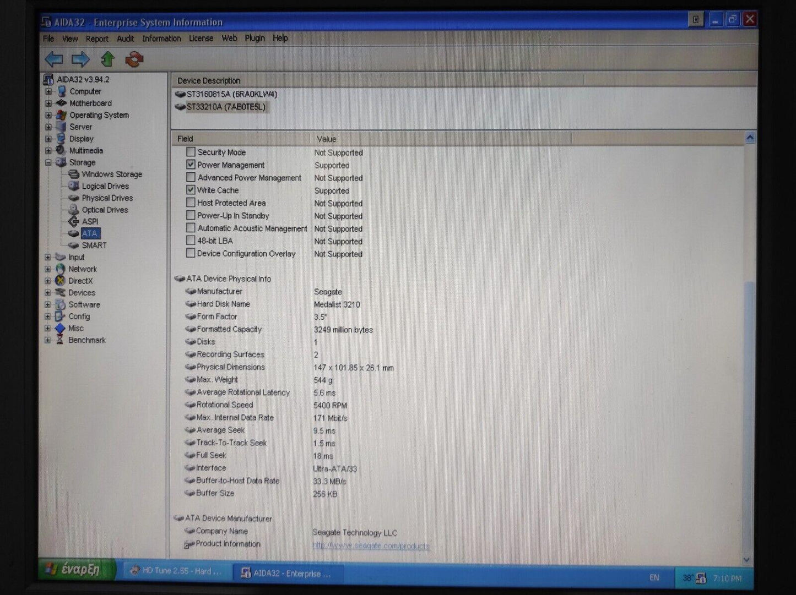
Task: Click the green Up arrow toolbar icon
Action: click(108, 59)
